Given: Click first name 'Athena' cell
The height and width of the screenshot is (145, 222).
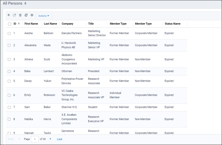Looking at the screenshot, I should pos(29,59).
